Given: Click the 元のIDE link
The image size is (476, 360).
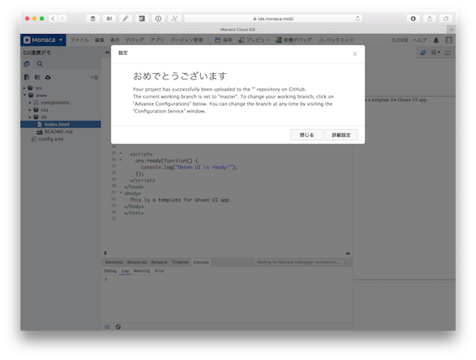Looking at the screenshot, I should [x=400, y=40].
